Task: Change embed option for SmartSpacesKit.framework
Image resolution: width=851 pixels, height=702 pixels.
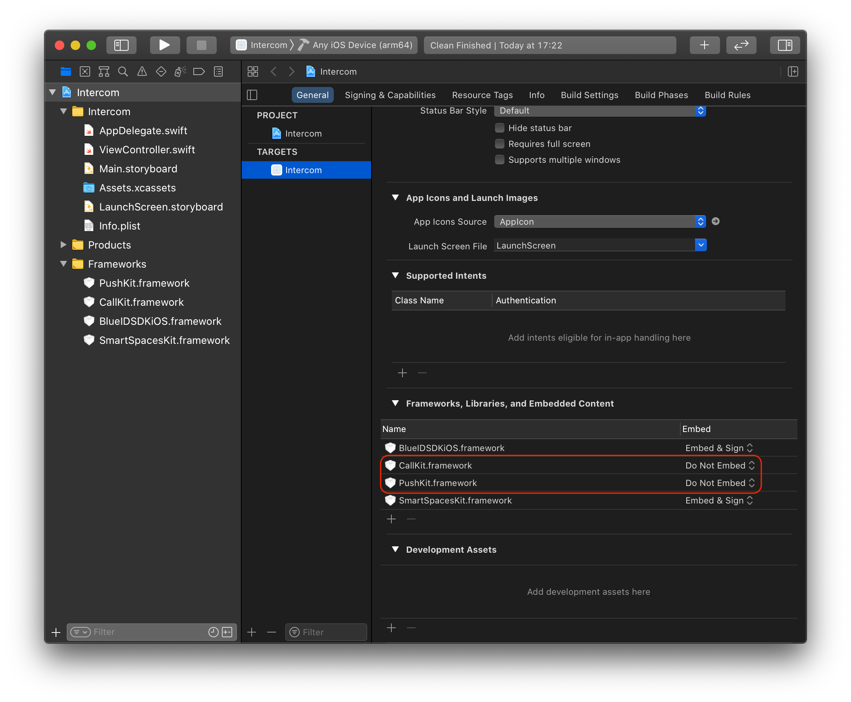Action: (x=719, y=500)
